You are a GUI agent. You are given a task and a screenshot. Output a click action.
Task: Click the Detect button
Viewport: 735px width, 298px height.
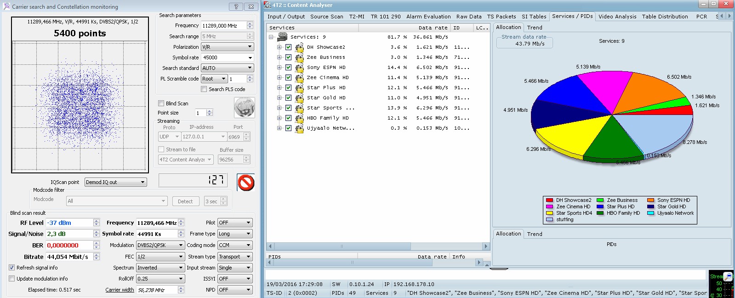pos(185,201)
